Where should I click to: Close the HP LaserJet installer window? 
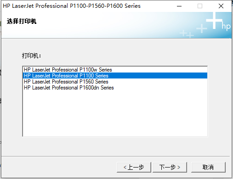click(x=221, y=6)
